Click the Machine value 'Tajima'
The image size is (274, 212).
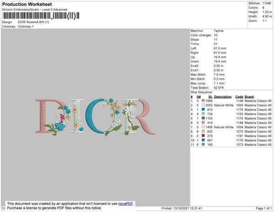[x=219, y=31]
